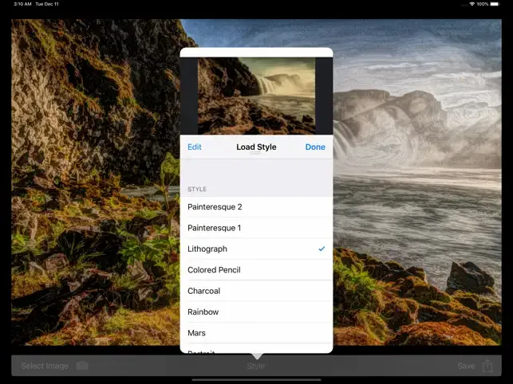Tap the Style button in bottom toolbar
513x384 pixels.
pos(256,366)
